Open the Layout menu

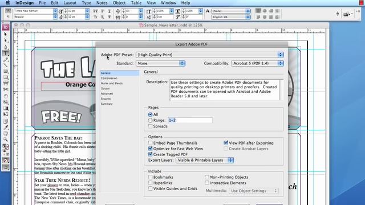[x=70, y=3]
